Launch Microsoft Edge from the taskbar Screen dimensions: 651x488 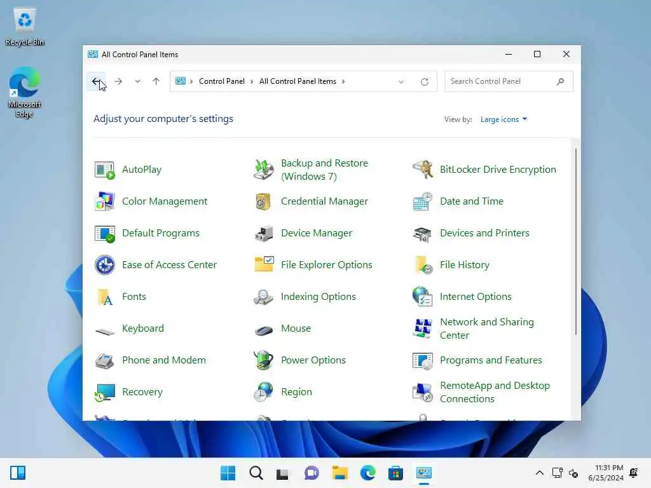pyautogui.click(x=367, y=473)
